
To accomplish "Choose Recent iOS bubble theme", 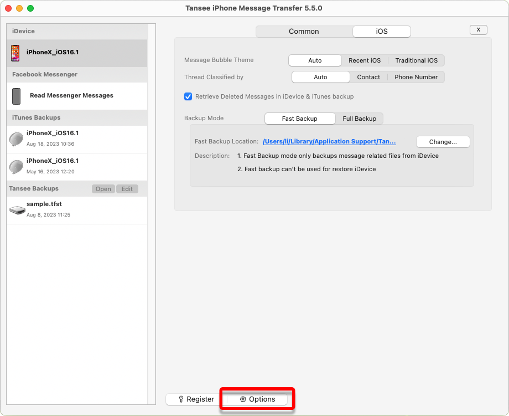I will (365, 60).
